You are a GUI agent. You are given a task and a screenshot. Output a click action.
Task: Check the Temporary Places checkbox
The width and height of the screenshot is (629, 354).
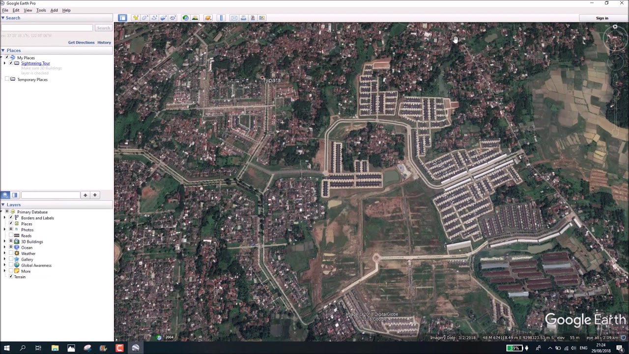click(7, 80)
